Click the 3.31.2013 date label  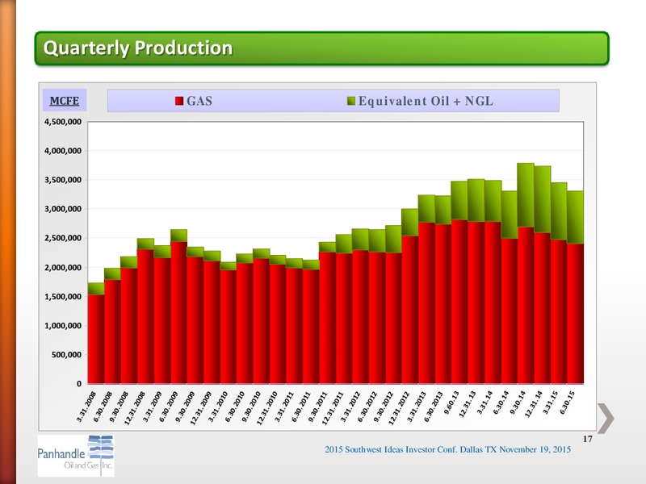pos(417,407)
